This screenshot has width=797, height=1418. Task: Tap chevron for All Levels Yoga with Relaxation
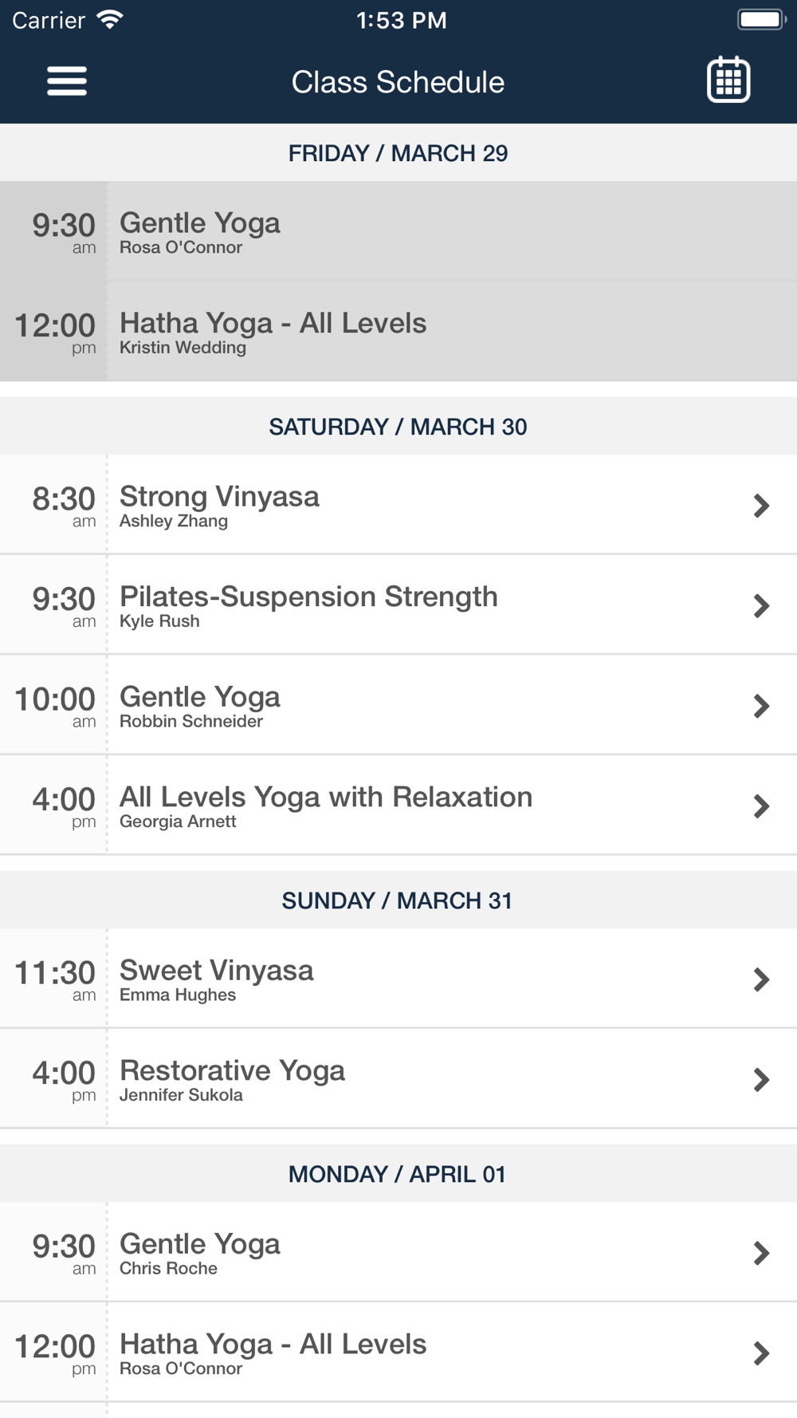click(761, 806)
